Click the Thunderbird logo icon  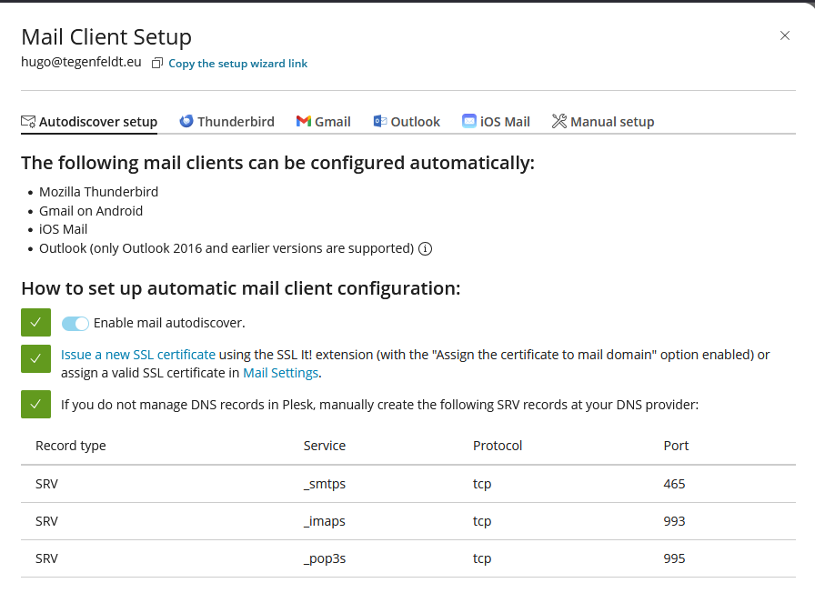(186, 121)
